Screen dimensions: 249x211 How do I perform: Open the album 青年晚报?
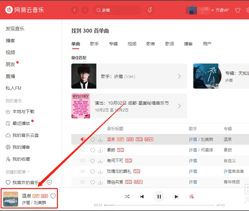click(232, 182)
